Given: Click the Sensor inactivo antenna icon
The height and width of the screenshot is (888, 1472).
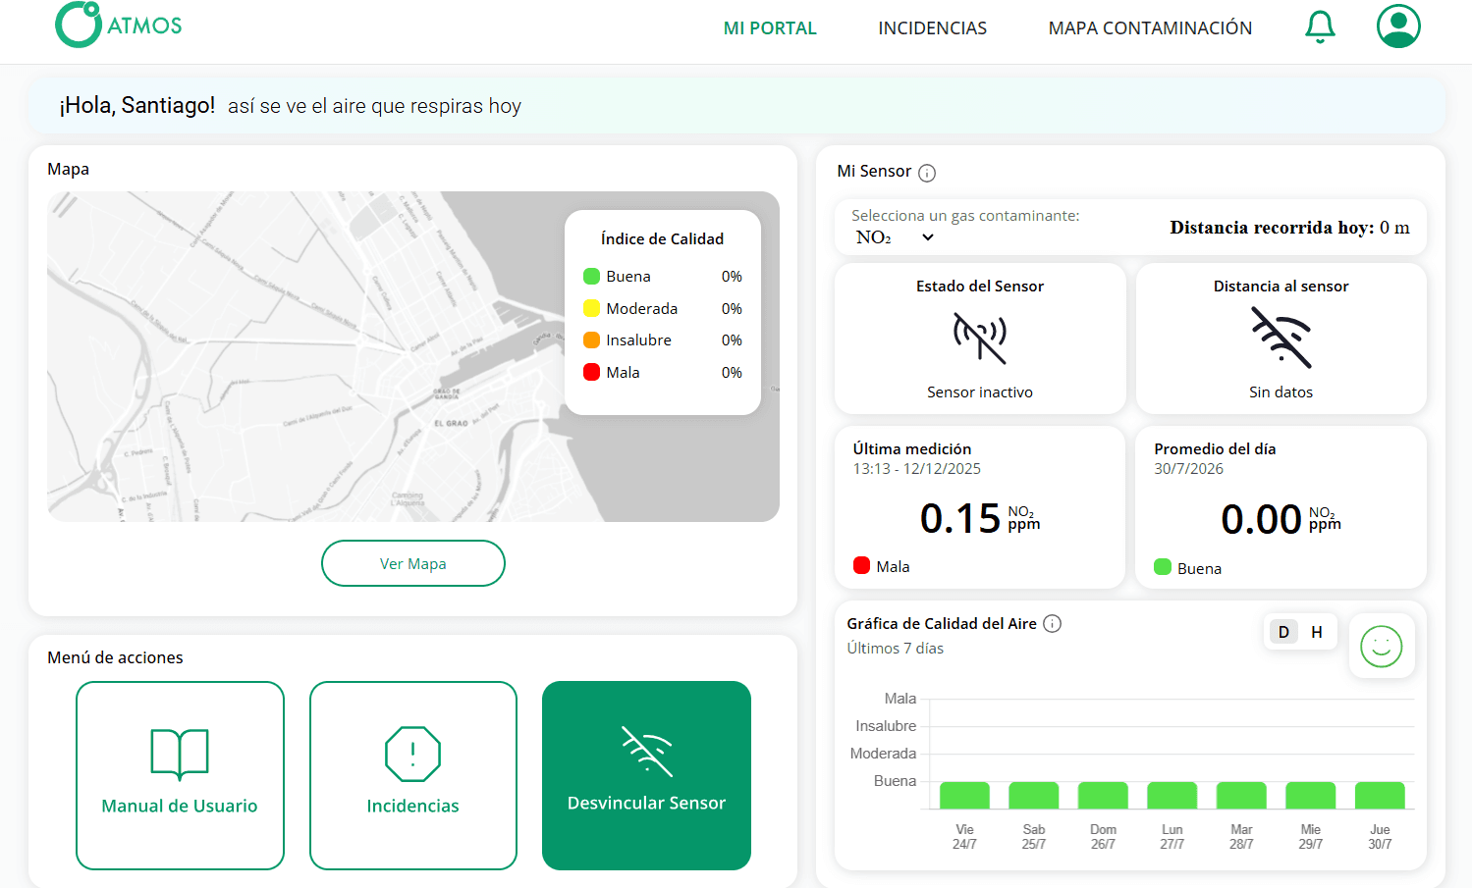Looking at the screenshot, I should (x=980, y=338).
